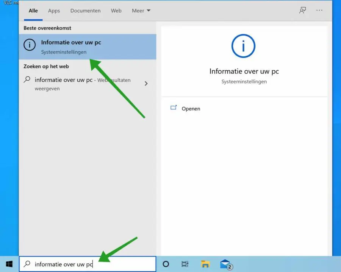
Task: Launch File Explorer from the taskbar
Action: click(205, 264)
